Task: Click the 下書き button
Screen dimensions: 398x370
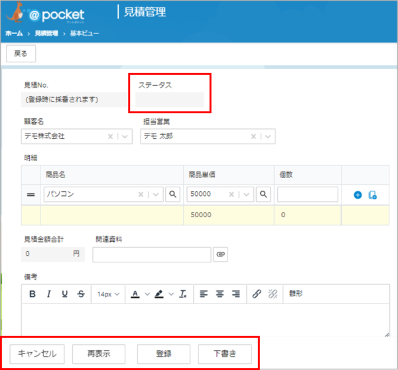Action: tap(225, 354)
